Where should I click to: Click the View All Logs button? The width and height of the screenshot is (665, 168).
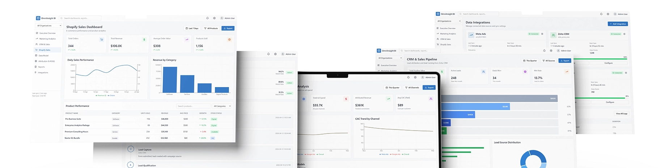(x=622, y=113)
